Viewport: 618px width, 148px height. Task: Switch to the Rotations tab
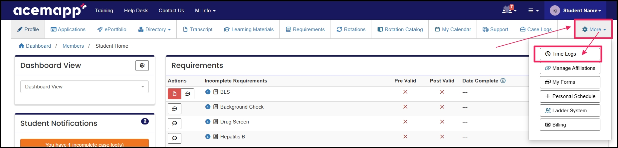point(351,29)
